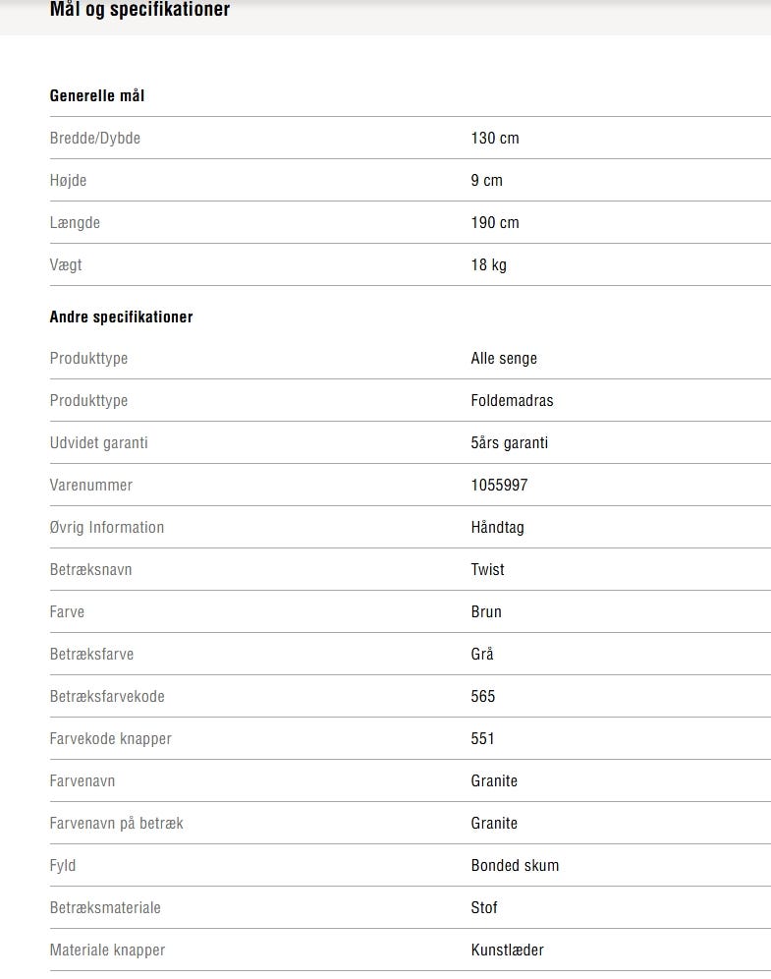The height and width of the screenshot is (979, 771).
Task: Select the cover colour code 565
Action: [x=483, y=697]
